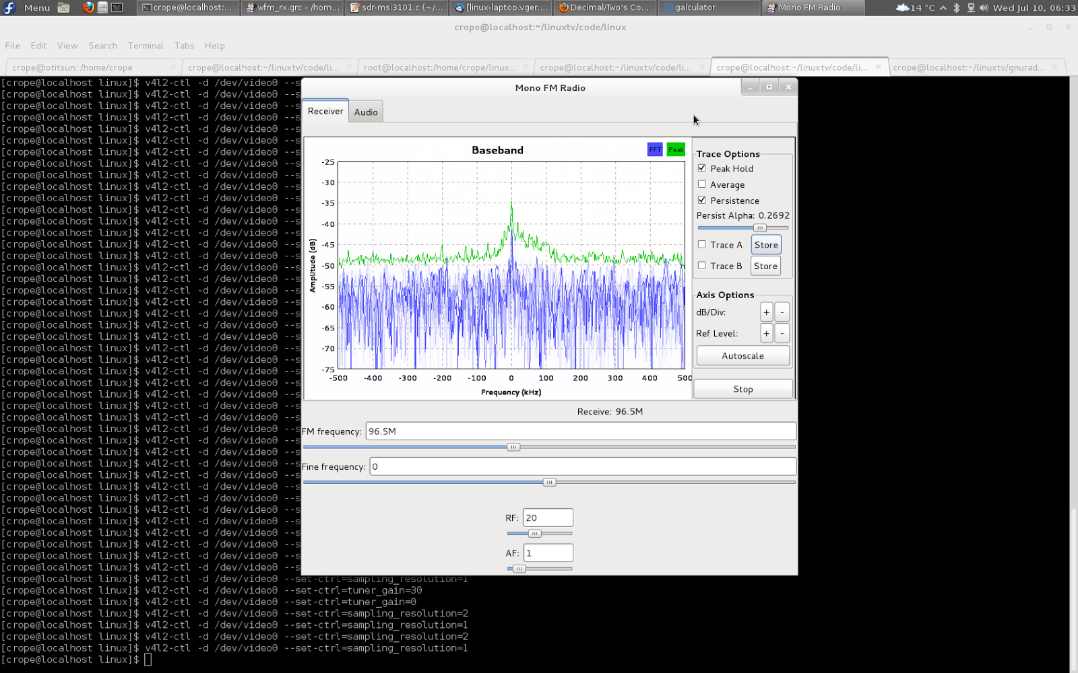Enable the Trace A checkbox
This screenshot has height=673, width=1078.
point(702,245)
